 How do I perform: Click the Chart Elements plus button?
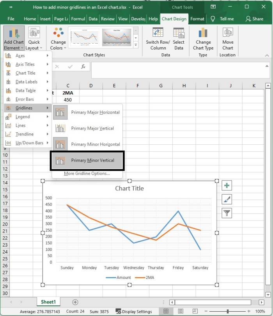click(x=227, y=185)
